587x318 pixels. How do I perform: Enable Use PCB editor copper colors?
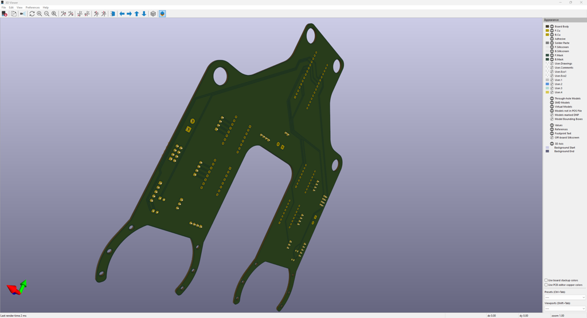(546, 285)
